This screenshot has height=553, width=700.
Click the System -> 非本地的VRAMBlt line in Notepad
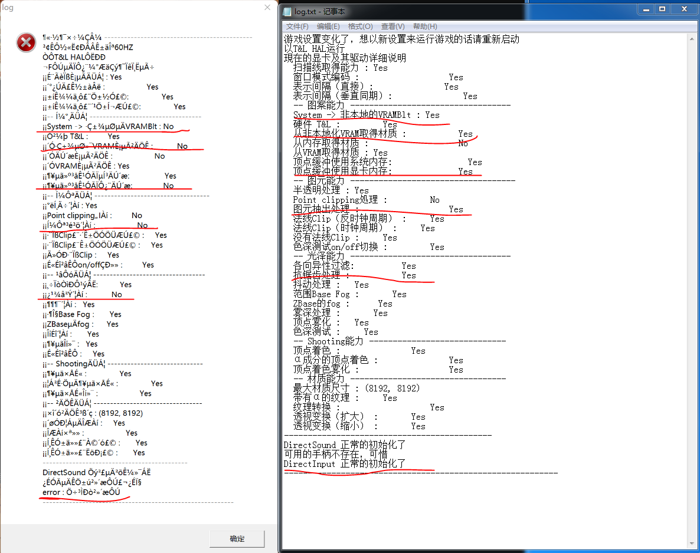click(366, 115)
